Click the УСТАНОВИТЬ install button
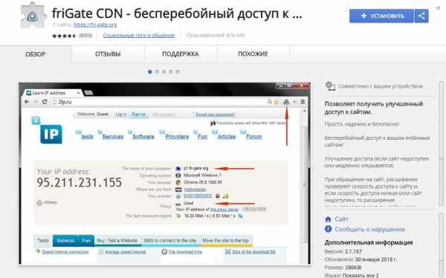The height and width of the screenshot is (278, 446). pos(382,16)
